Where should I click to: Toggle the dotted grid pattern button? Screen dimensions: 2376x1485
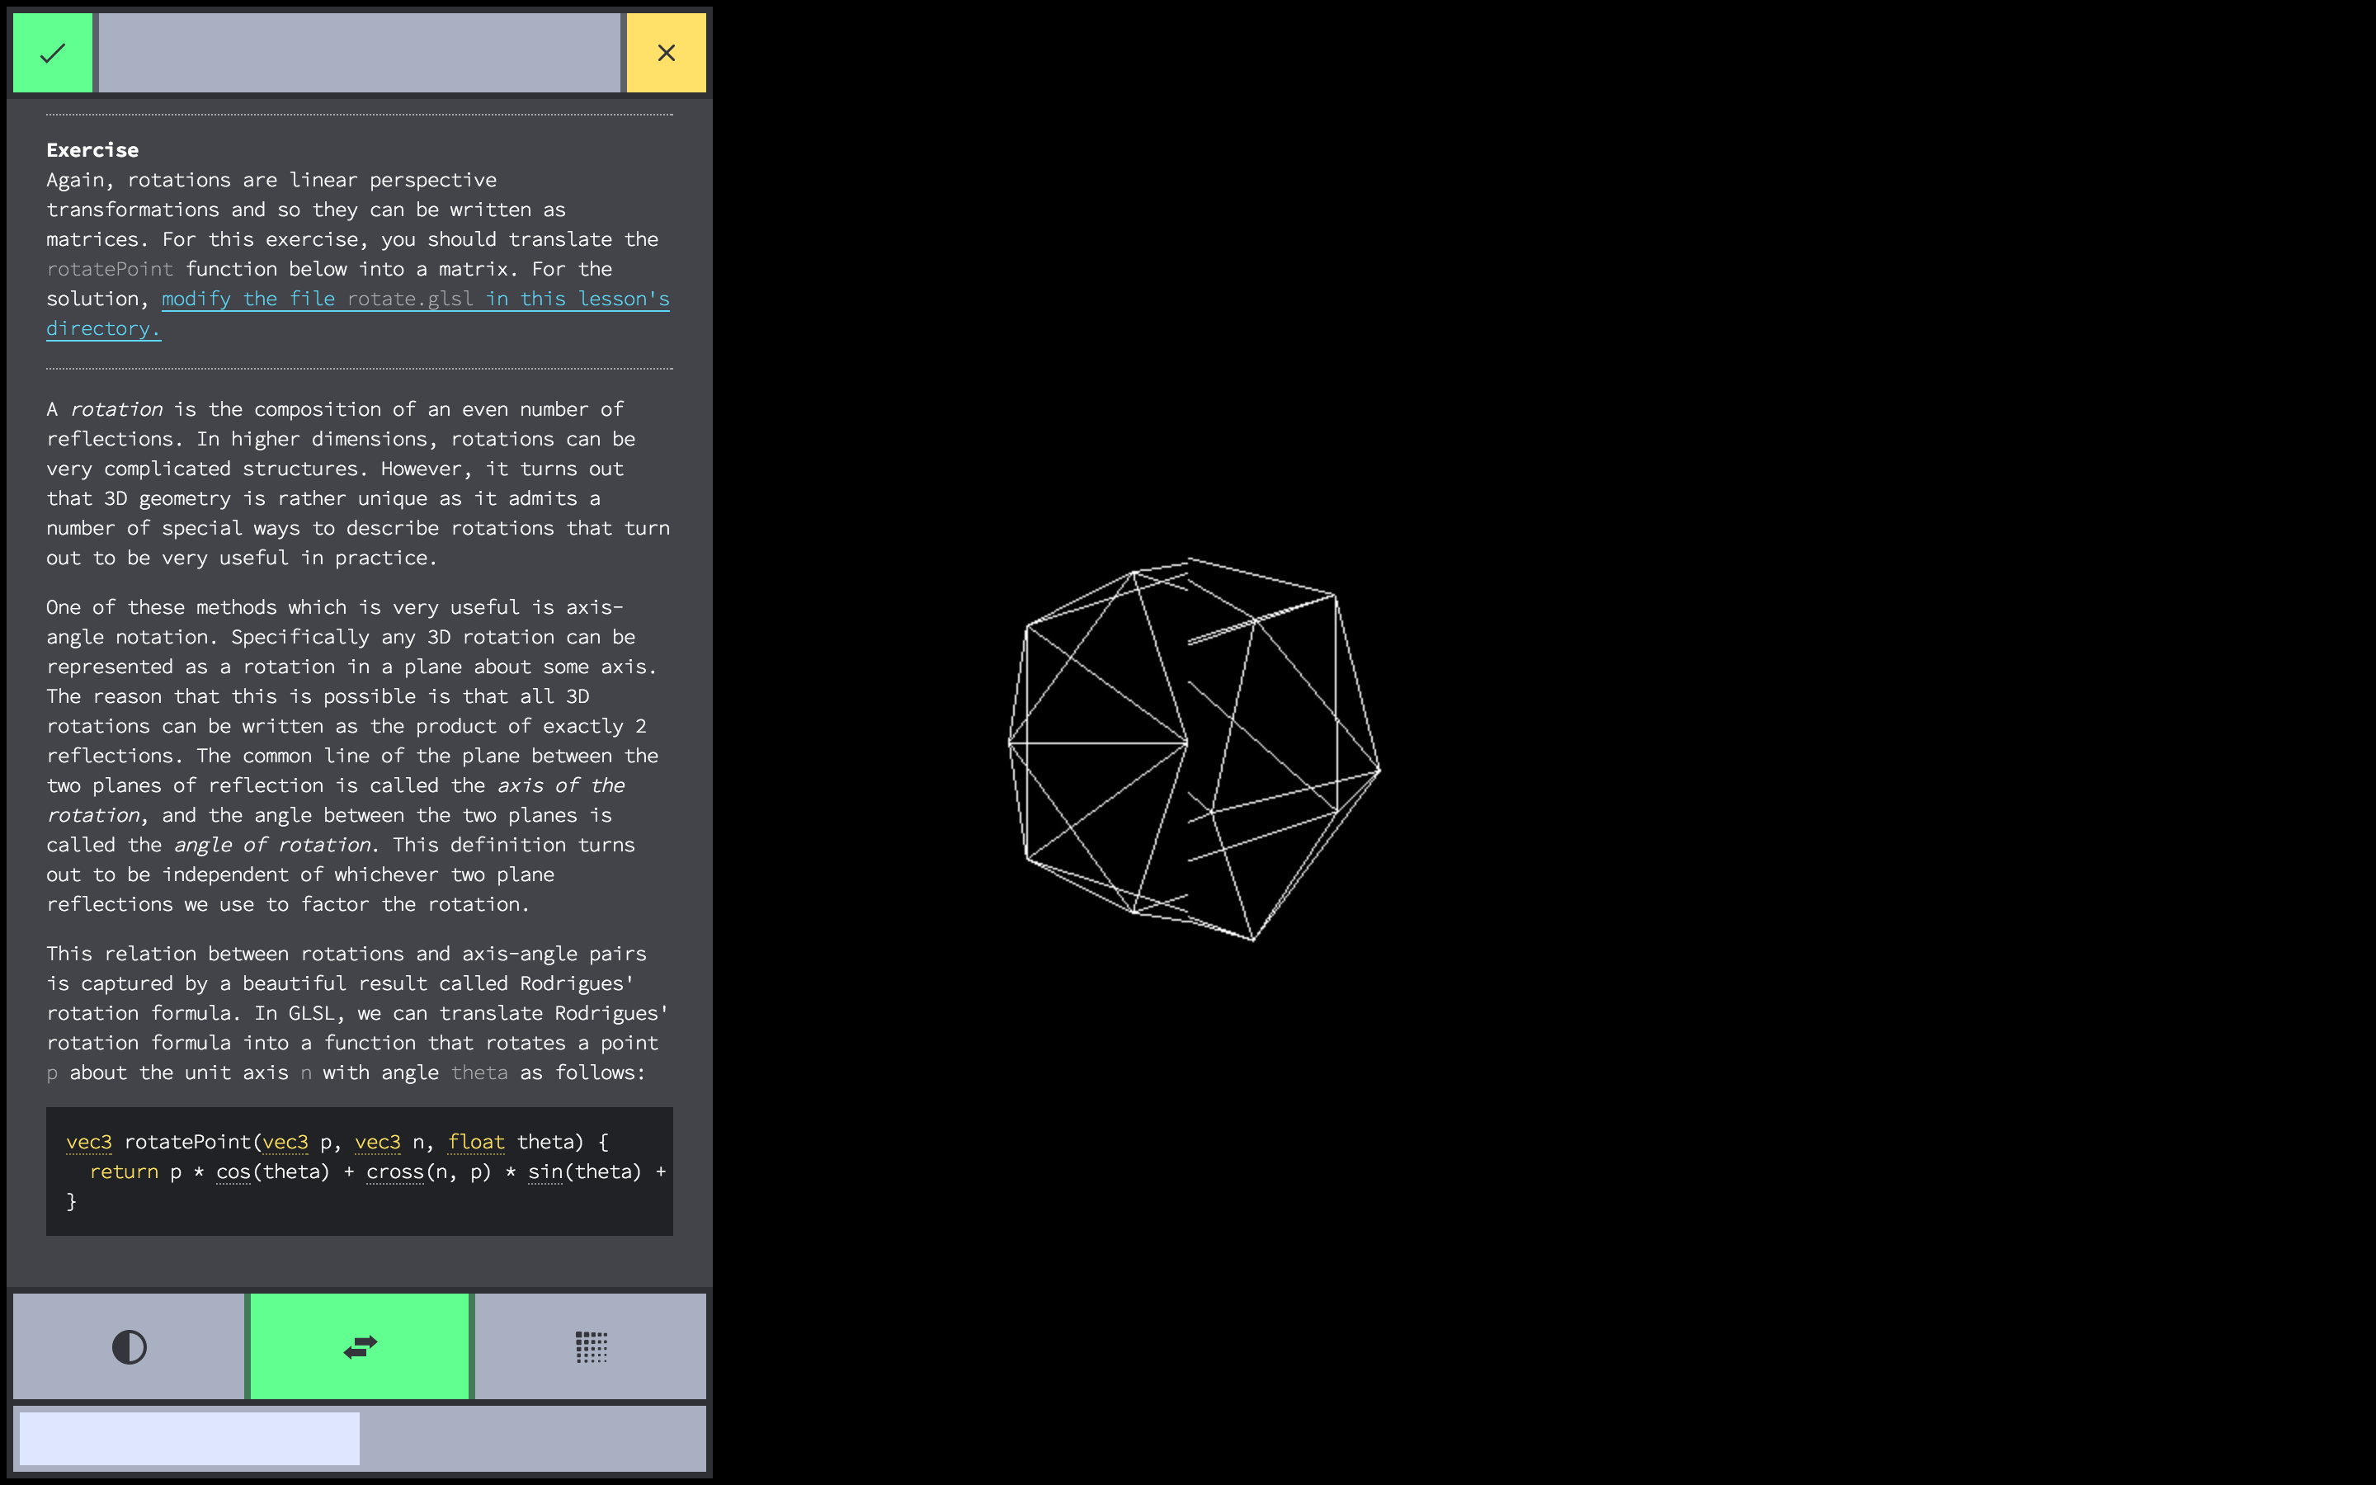tap(590, 1346)
